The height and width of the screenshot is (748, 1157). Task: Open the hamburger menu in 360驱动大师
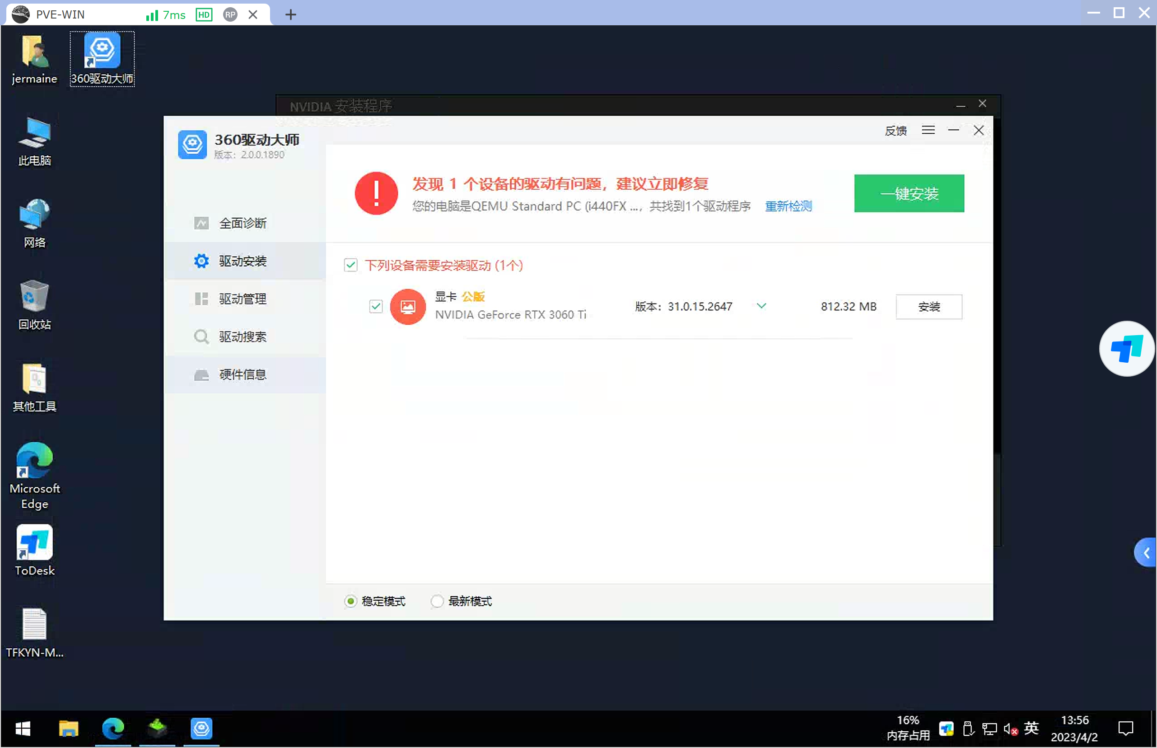click(928, 130)
